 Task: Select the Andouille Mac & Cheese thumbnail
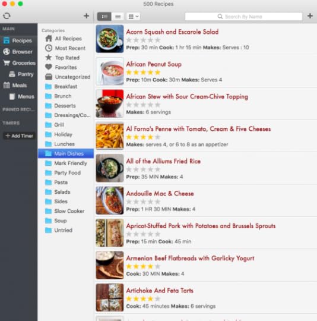point(110,200)
